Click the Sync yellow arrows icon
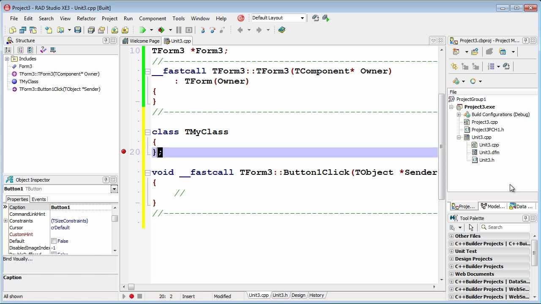Viewport: 541px width, 304px height. [454, 66]
